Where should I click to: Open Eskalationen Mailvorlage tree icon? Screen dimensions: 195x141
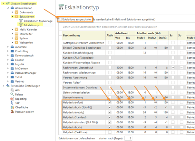tap(21, 20)
